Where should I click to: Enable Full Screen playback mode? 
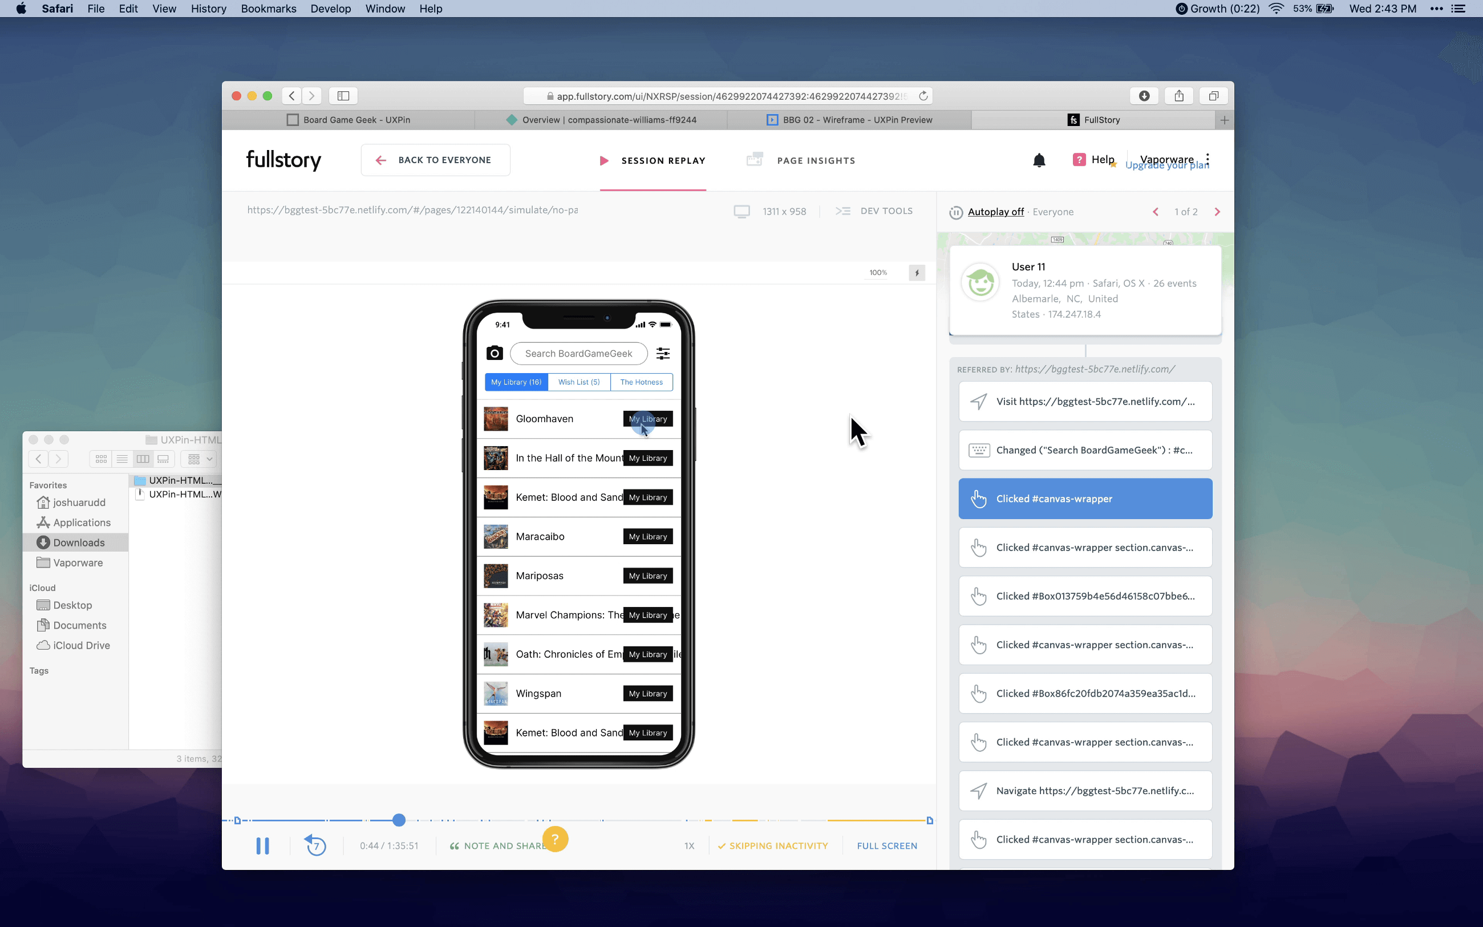coord(886,845)
